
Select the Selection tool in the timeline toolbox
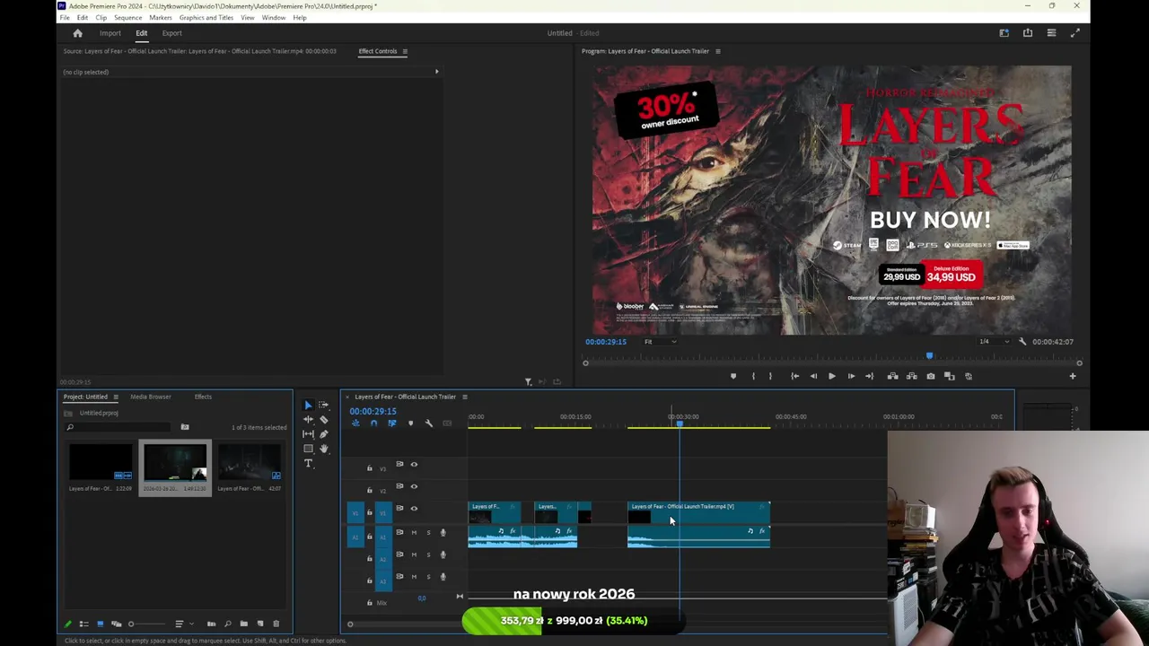308,406
